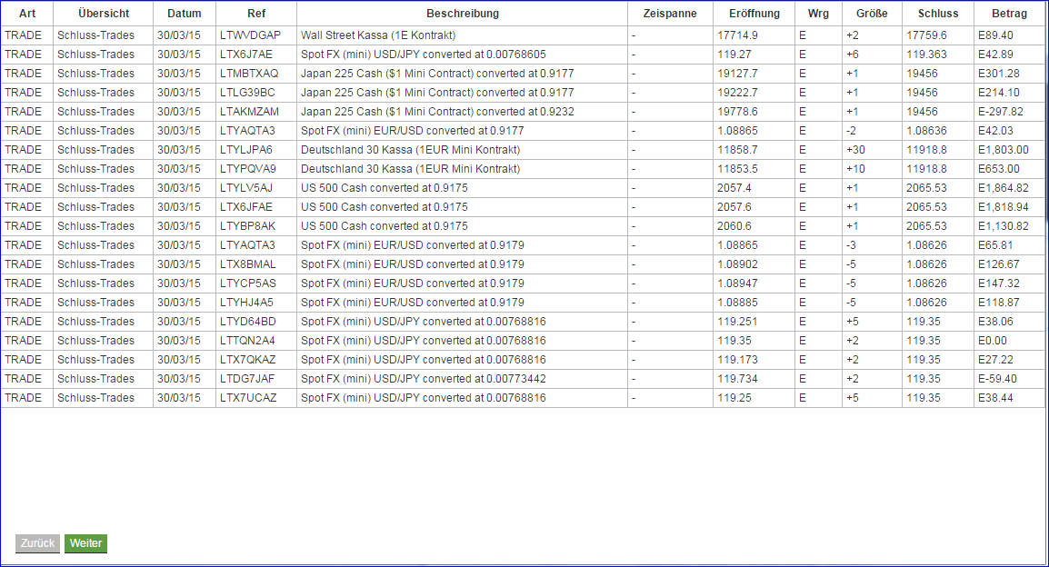This screenshot has width=1049, height=567.
Task: Sort table by the Datum column header
Action: click(x=185, y=13)
